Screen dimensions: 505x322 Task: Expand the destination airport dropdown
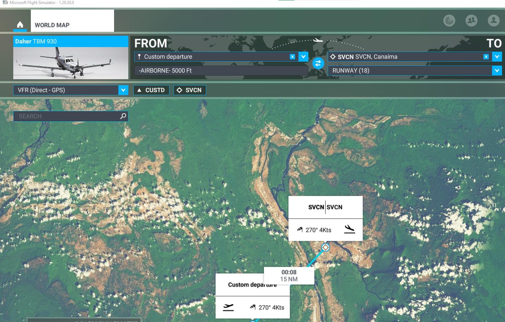(497, 57)
